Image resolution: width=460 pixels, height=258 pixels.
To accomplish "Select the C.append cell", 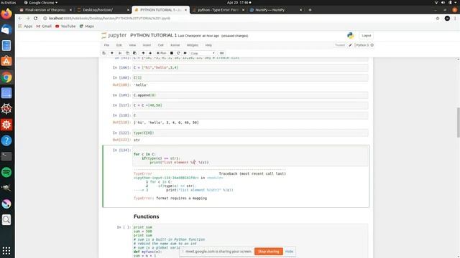I will [250, 95].
